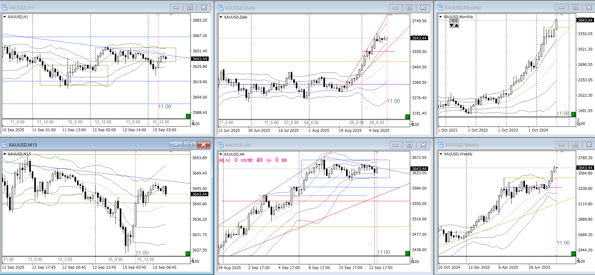
Task: Expand the XAUUSD,H1 chart label triangle
Action: click(x=4, y=17)
